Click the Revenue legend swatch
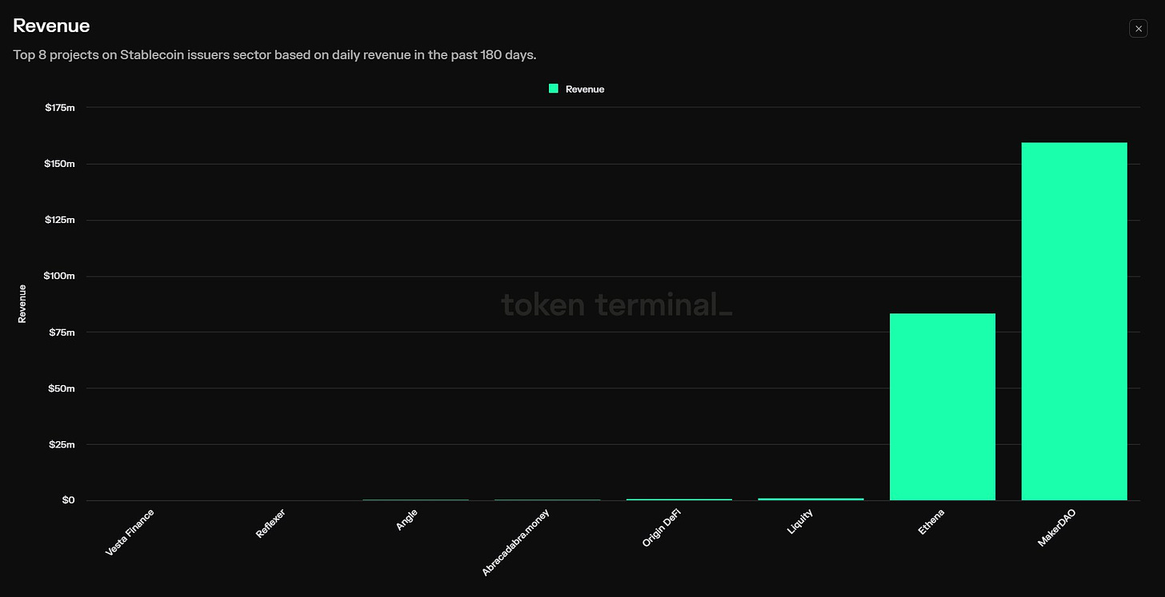 click(x=553, y=89)
